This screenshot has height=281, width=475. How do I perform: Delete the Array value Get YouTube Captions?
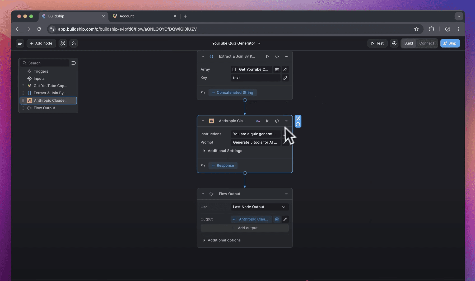pos(277,69)
